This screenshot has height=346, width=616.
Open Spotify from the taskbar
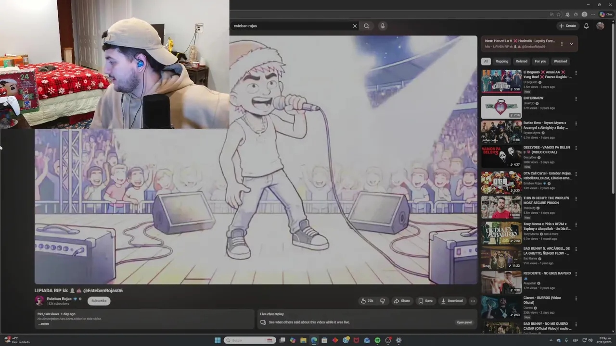(377, 340)
